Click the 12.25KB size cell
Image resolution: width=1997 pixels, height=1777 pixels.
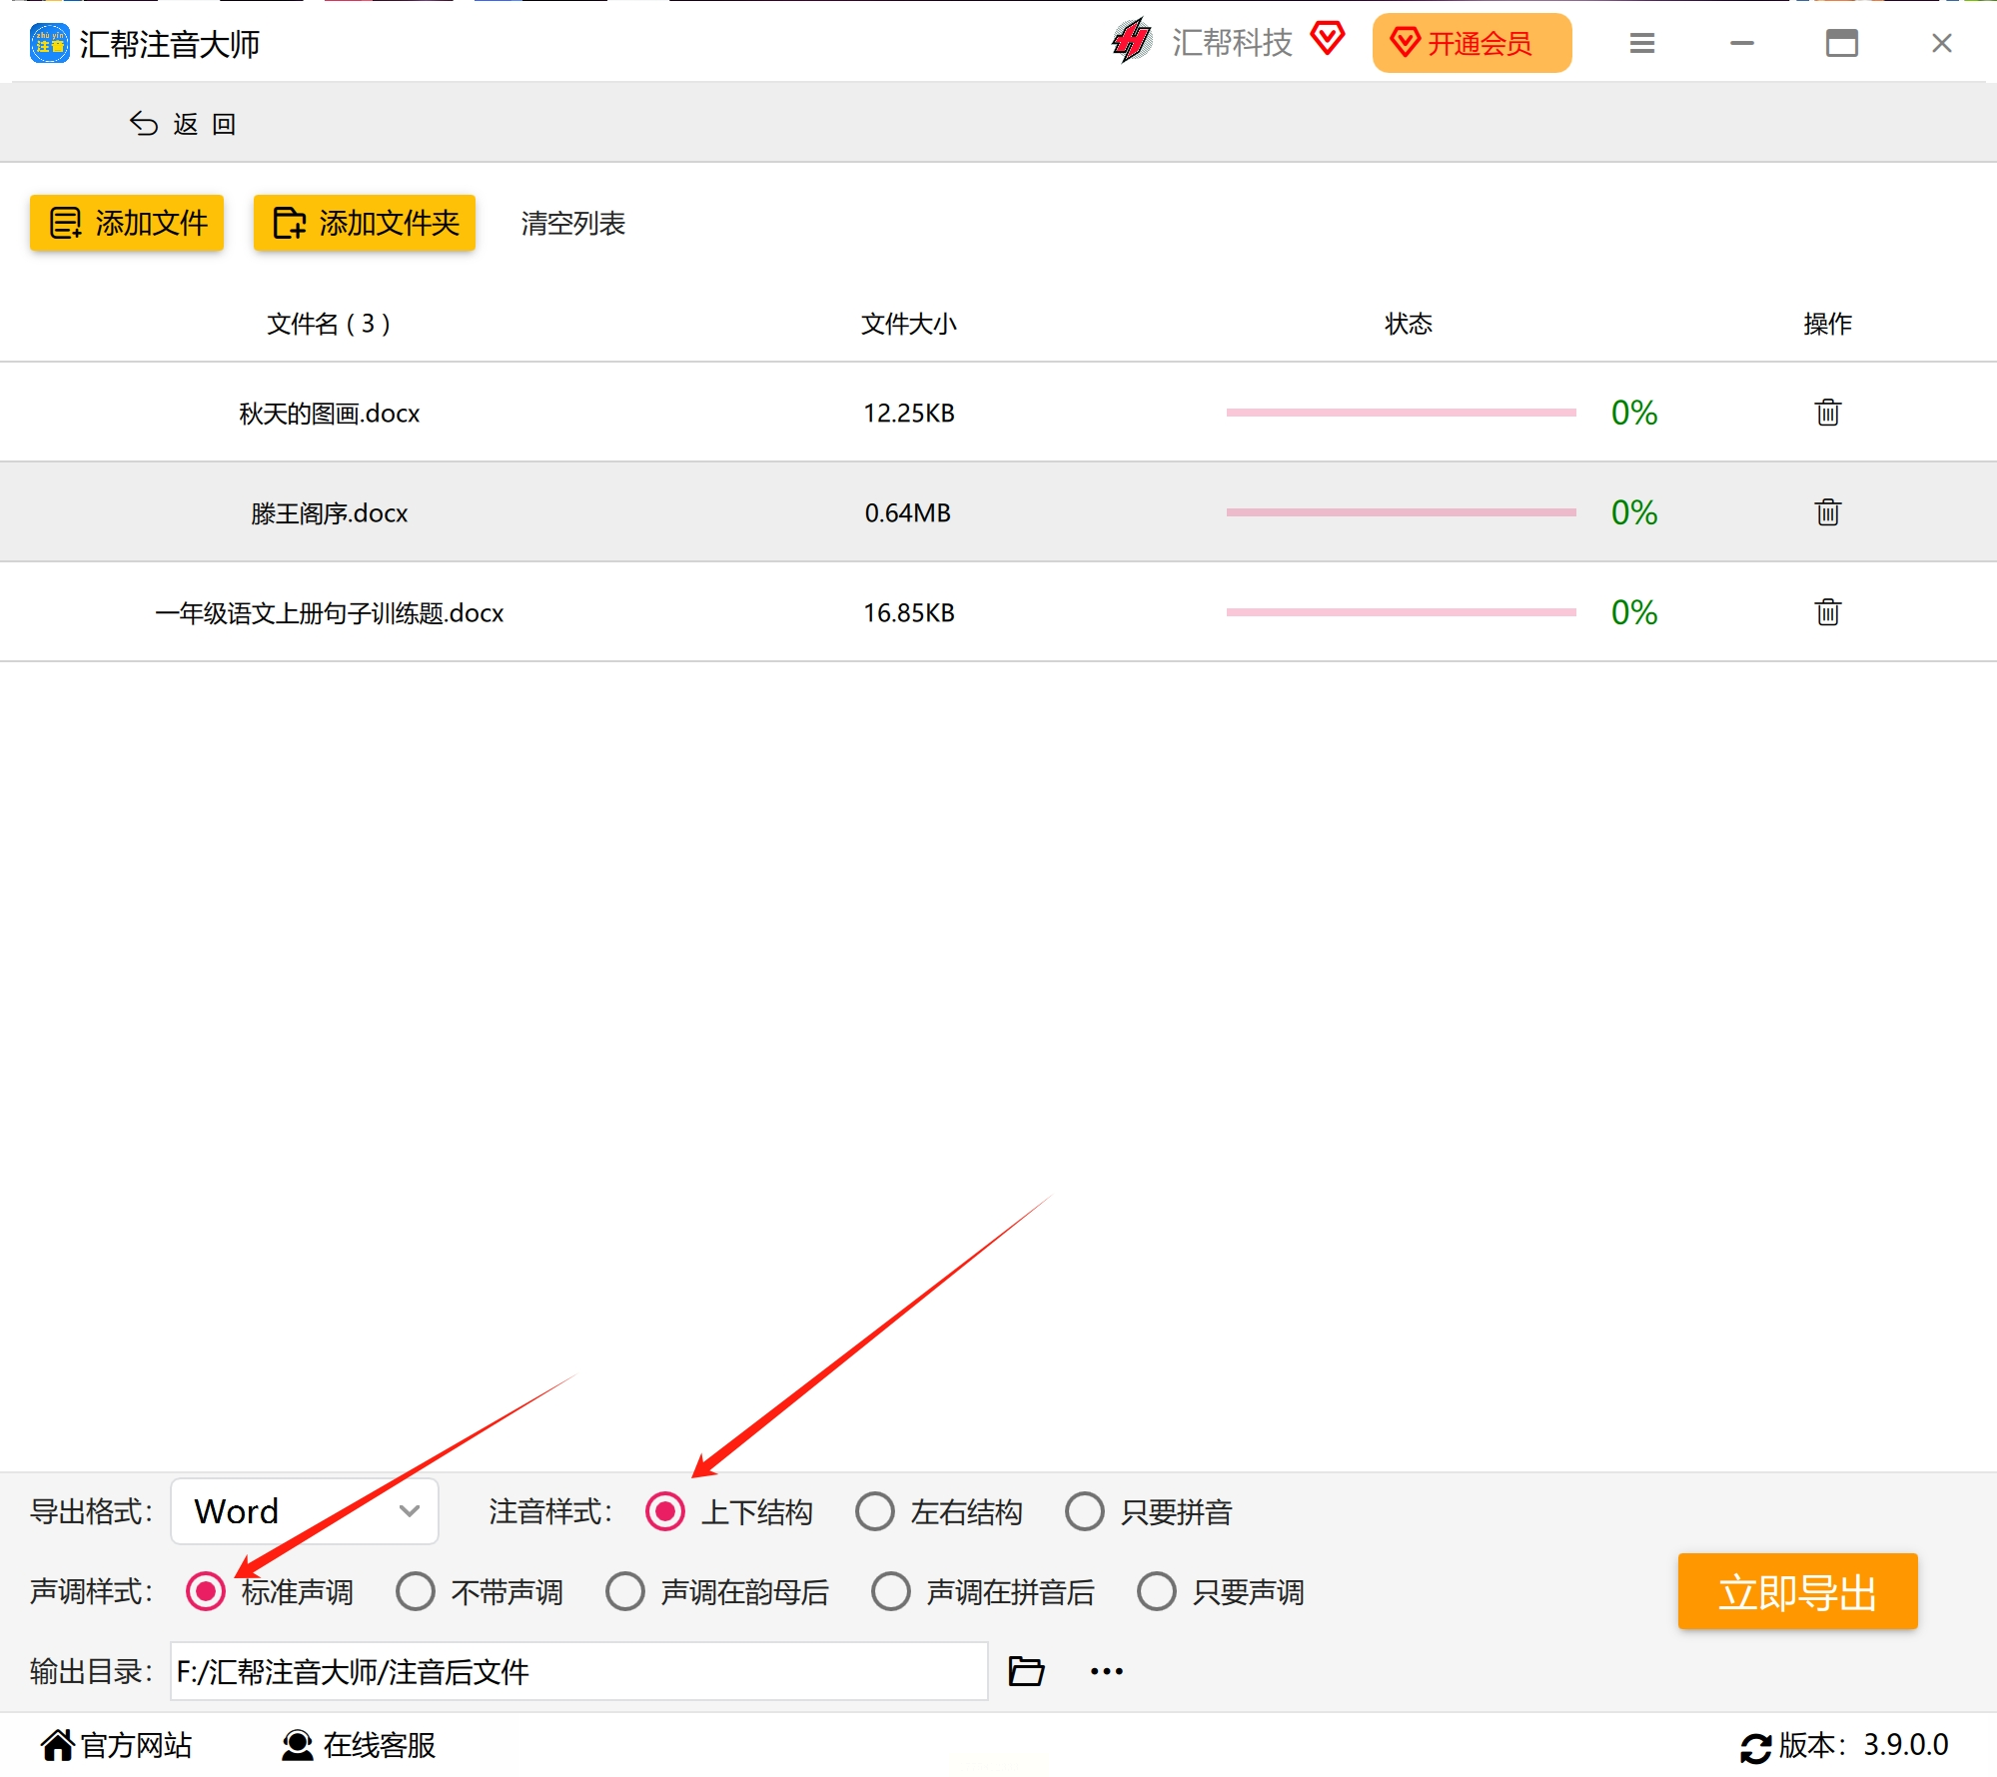pos(909,413)
